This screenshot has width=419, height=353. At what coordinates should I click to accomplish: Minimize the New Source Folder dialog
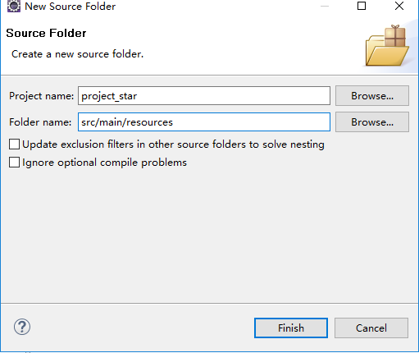[325, 6]
